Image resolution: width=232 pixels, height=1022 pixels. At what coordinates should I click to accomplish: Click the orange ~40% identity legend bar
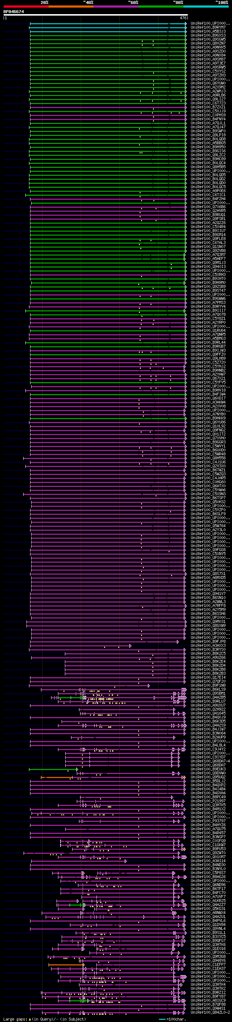pos(71,7)
